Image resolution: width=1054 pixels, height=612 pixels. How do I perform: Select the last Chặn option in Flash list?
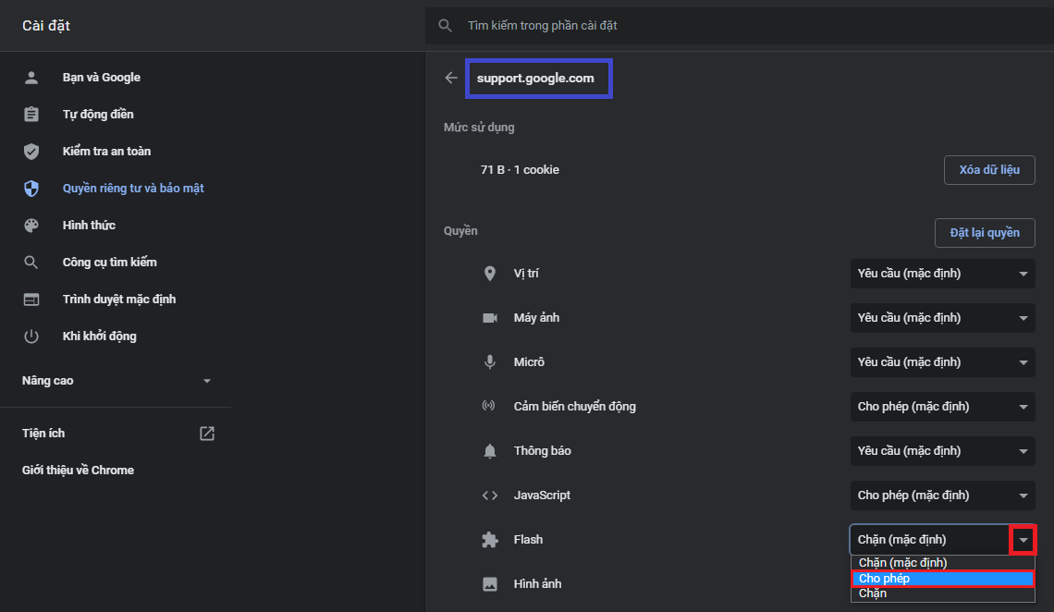[942, 594]
